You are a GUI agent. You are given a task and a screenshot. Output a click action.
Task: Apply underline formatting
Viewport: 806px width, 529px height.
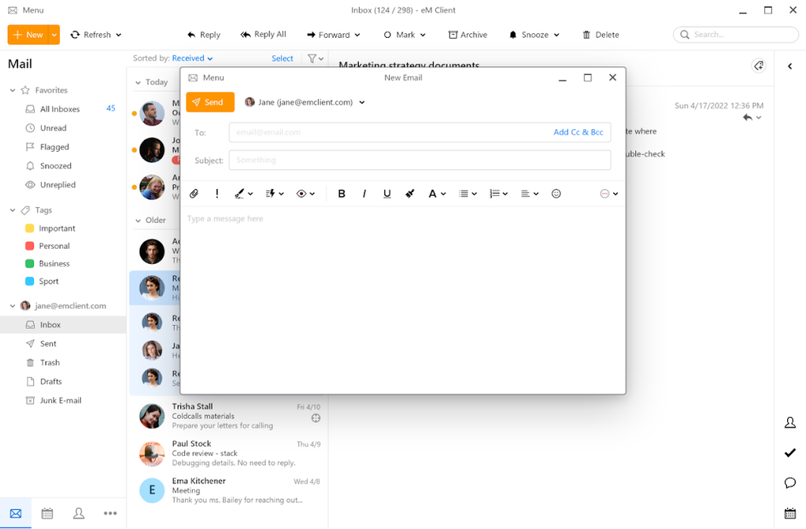tap(386, 193)
